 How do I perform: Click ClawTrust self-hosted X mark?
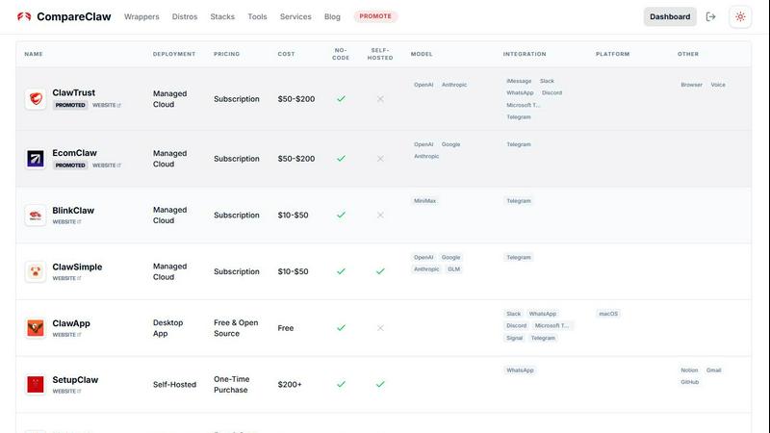[380, 99]
